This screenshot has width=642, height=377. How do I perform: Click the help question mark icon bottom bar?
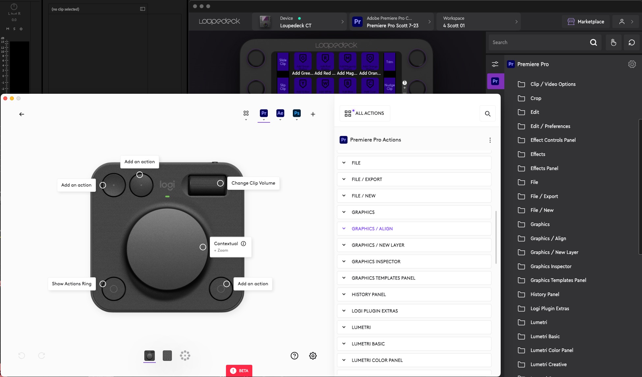point(294,355)
